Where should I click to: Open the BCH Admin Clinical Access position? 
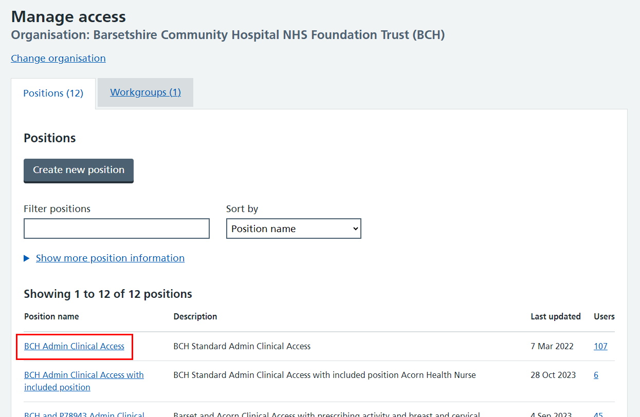point(74,346)
